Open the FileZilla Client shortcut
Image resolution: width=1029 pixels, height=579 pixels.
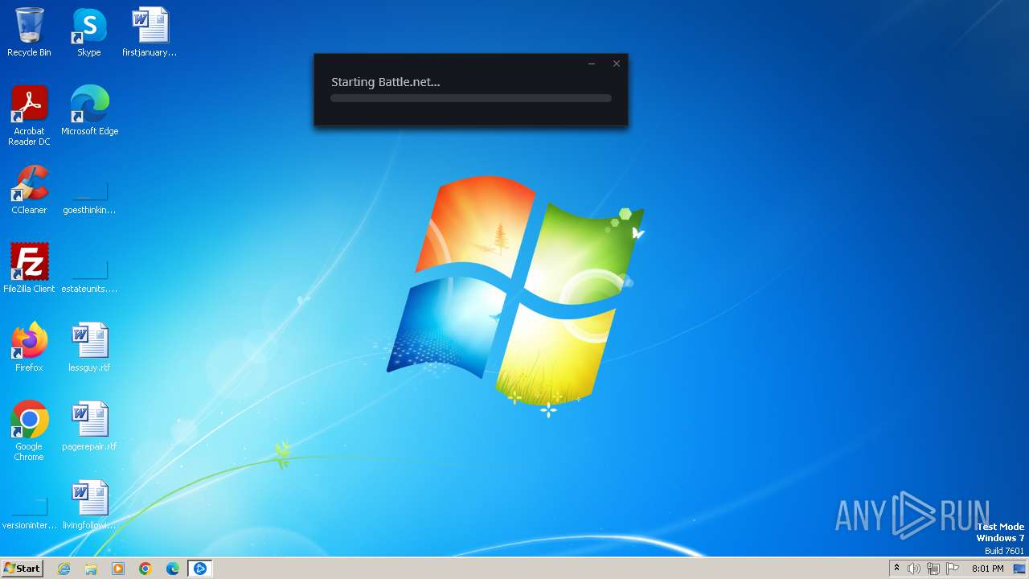tap(29, 269)
